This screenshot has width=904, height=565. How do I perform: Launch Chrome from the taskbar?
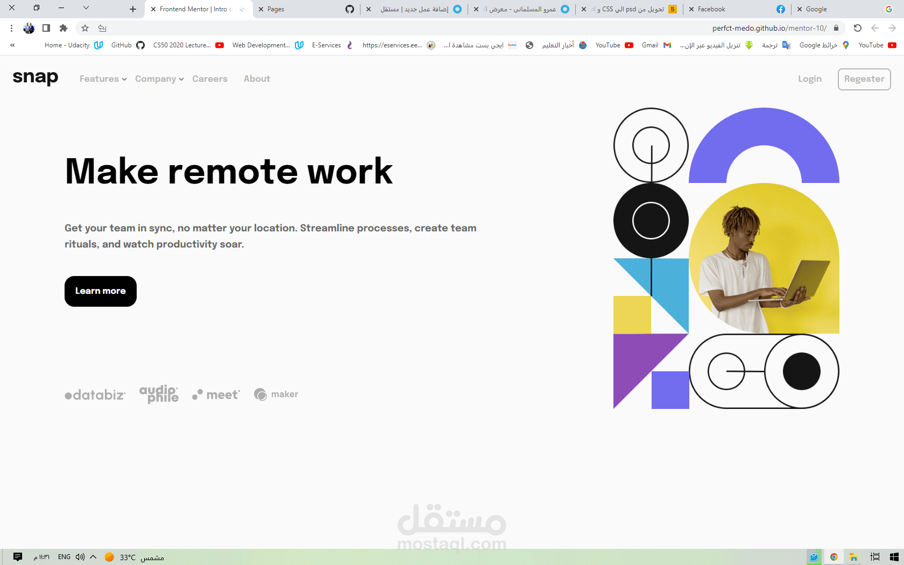[834, 556]
